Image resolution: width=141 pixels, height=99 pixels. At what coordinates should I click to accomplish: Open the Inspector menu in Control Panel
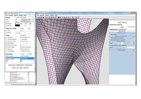pos(11,15)
